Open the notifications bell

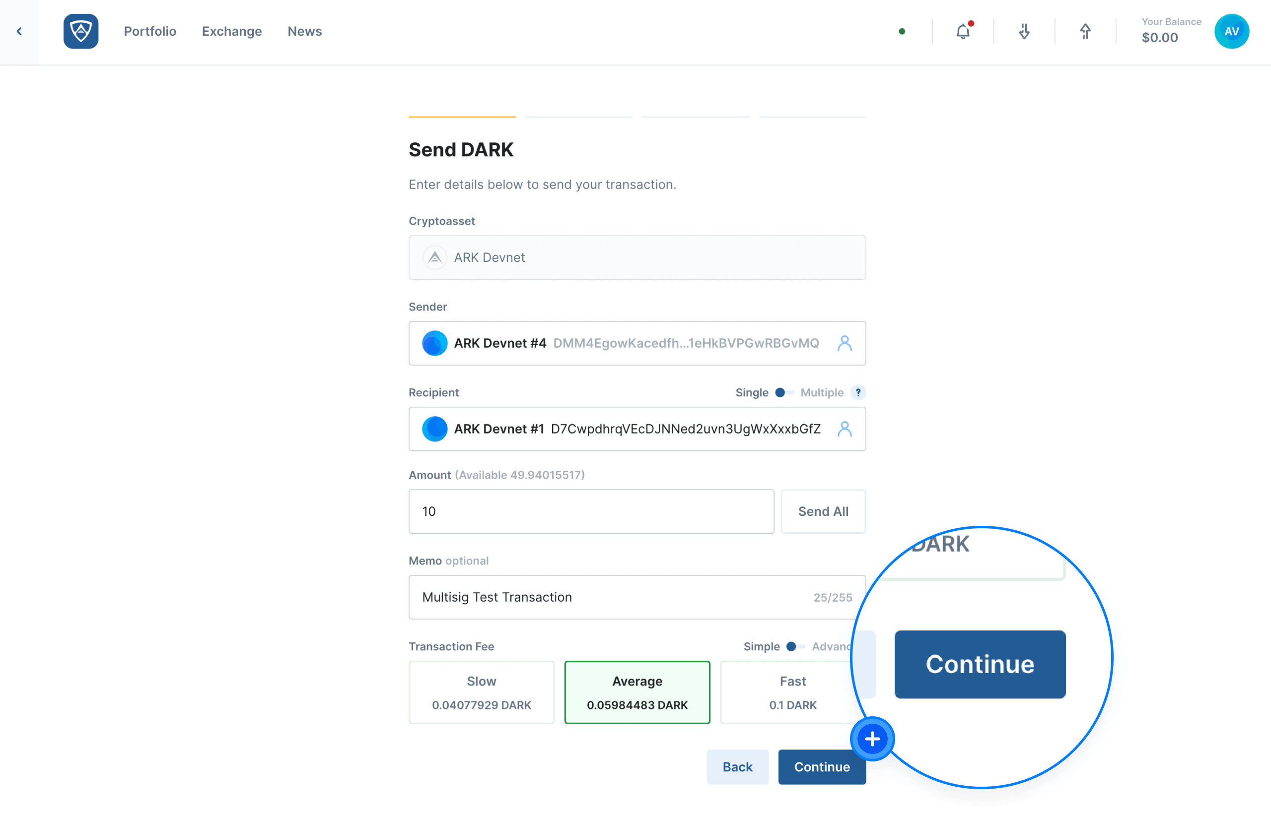[x=963, y=31]
